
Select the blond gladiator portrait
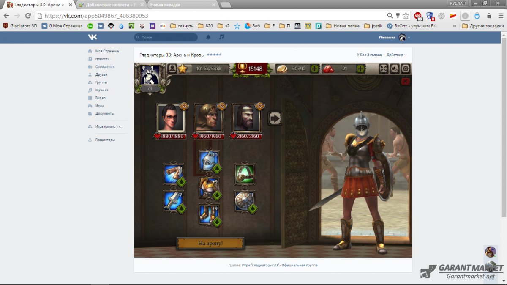[209, 118]
